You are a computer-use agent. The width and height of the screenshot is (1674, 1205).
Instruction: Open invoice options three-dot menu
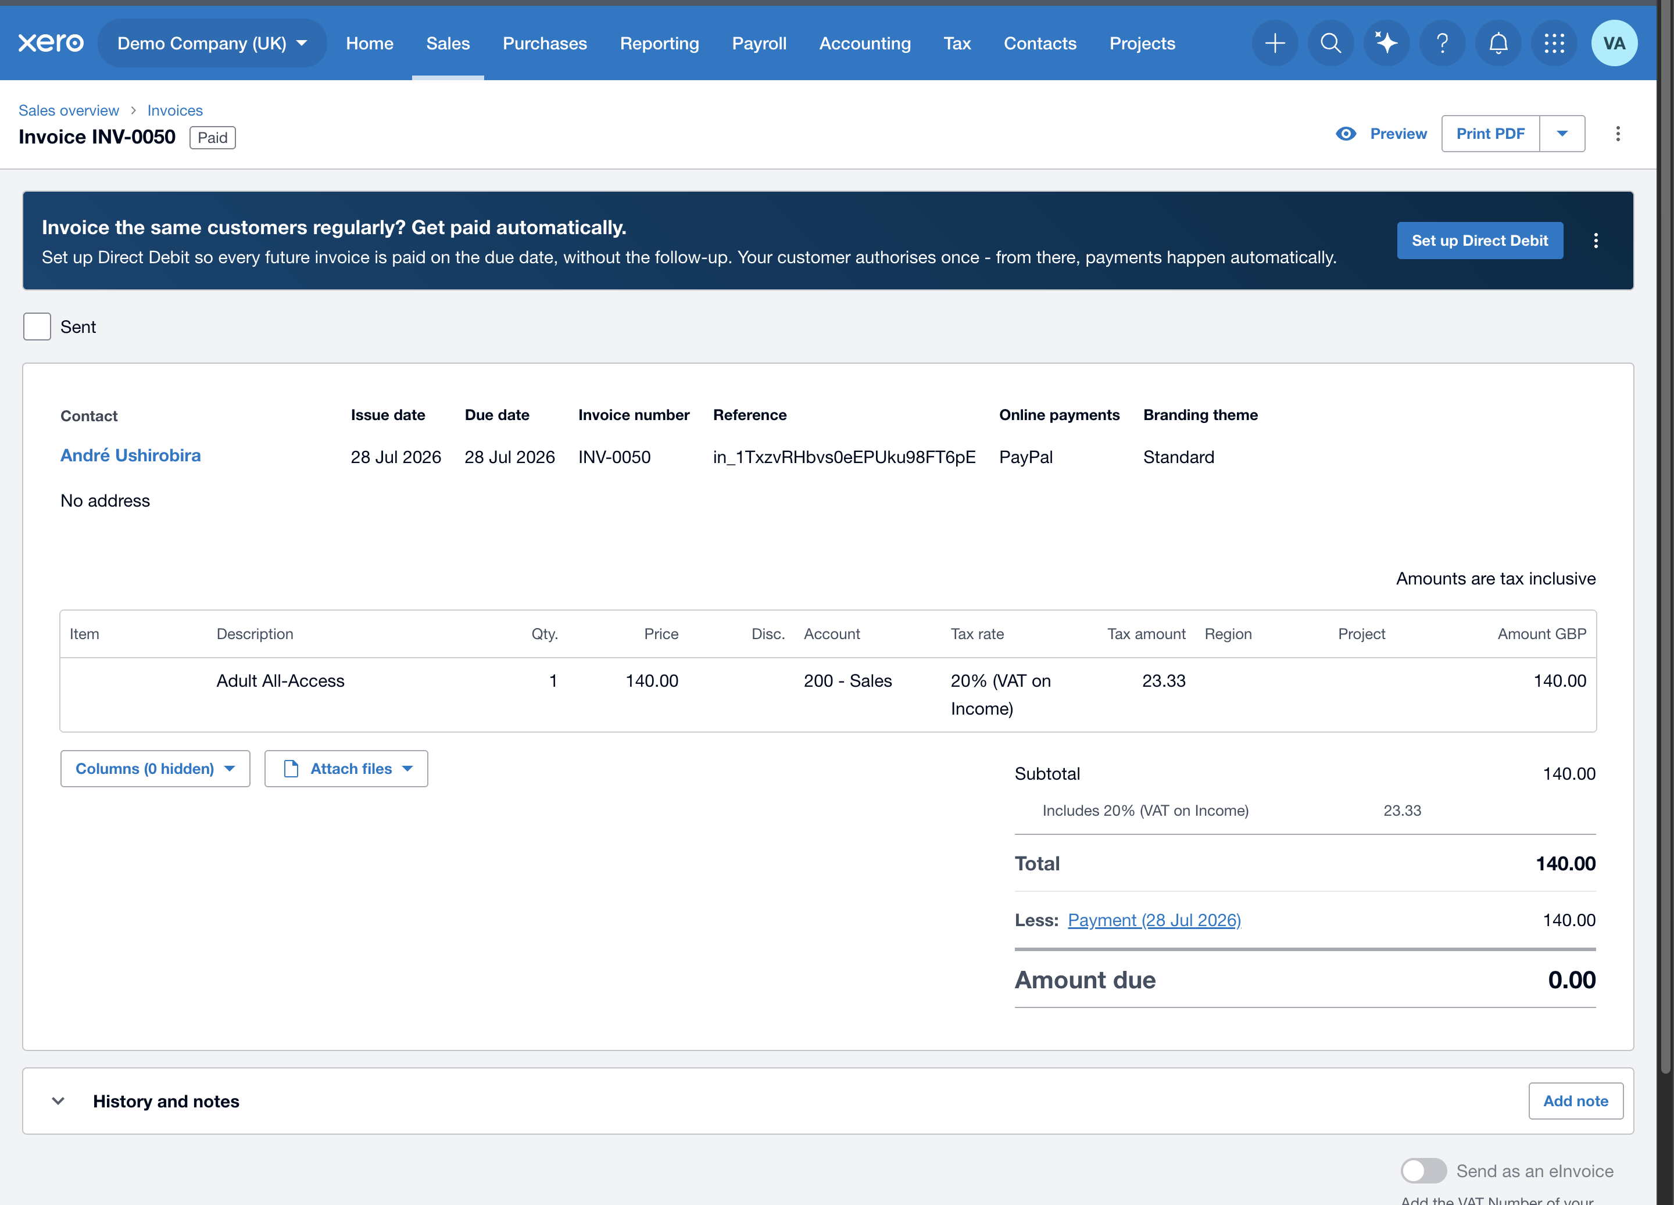(1618, 134)
